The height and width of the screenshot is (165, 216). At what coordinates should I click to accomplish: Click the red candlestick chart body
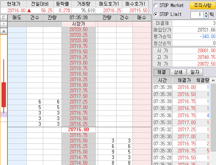(4, 95)
